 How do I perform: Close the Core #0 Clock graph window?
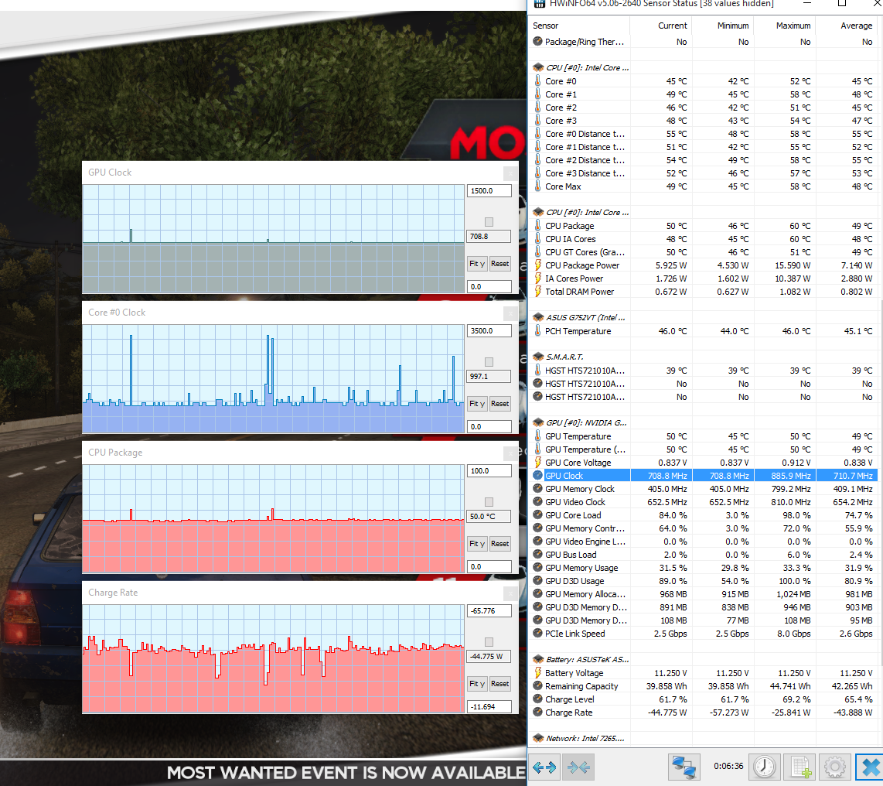[510, 313]
